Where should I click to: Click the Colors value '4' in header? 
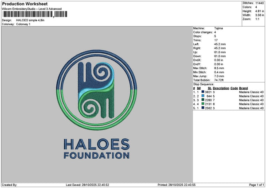[256, 7]
